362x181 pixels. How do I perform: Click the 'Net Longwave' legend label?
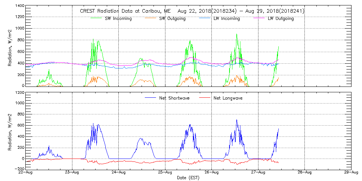[228, 98]
